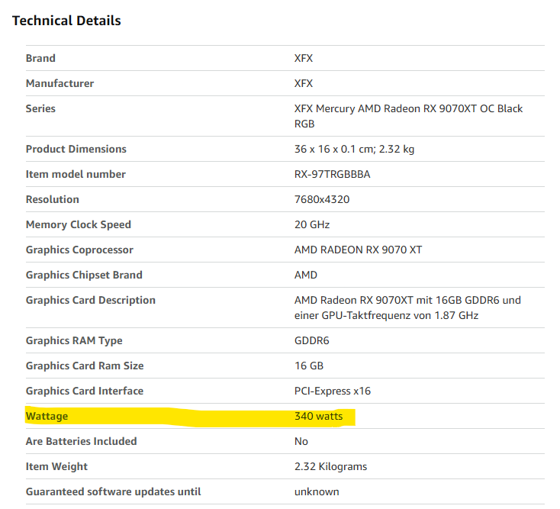
Task: Click the XFX value next to Manufacturer
Action: pyautogui.click(x=304, y=83)
